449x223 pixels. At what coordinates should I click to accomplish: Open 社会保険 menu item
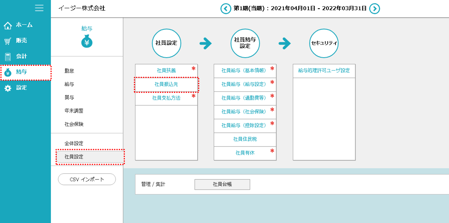[x=74, y=124]
